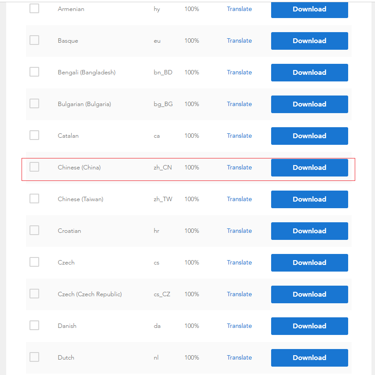Open Translate link for Danish
The height and width of the screenshot is (375, 375).
tap(239, 326)
